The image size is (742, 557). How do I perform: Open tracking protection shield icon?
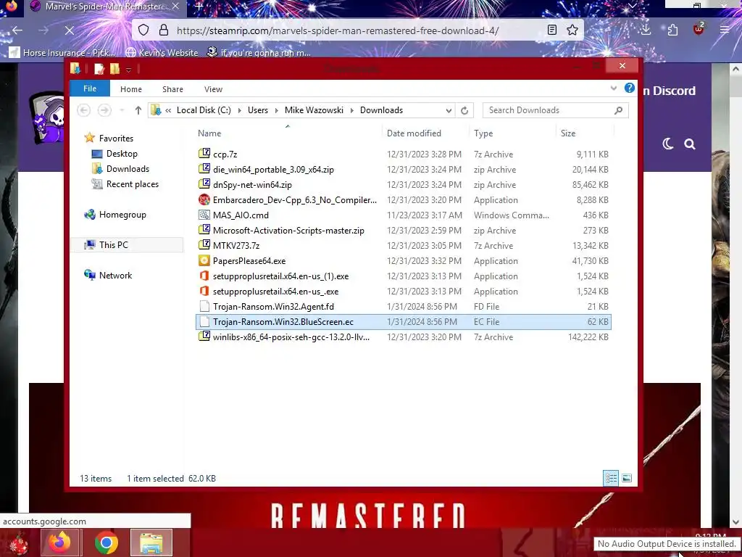(x=143, y=30)
